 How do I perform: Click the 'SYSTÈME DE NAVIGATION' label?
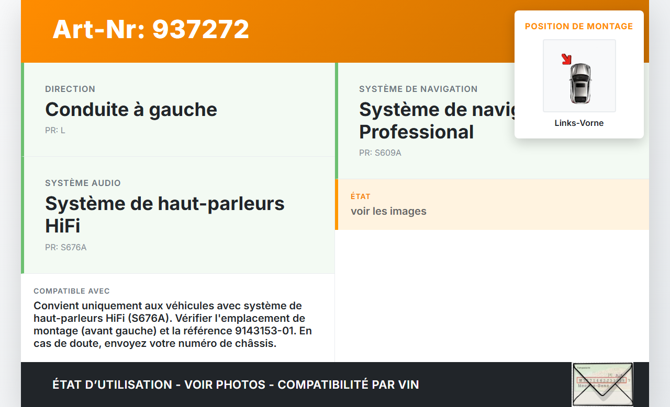click(418, 89)
